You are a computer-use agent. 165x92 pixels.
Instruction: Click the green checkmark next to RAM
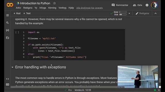(x=111, y=13)
